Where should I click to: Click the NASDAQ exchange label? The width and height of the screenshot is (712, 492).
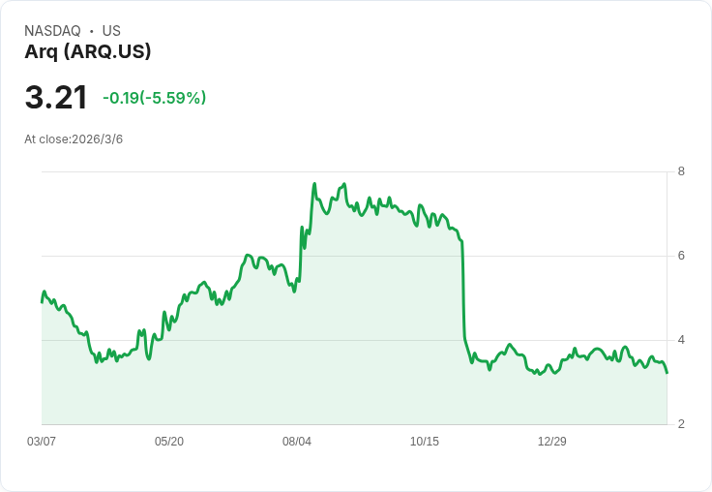52,31
